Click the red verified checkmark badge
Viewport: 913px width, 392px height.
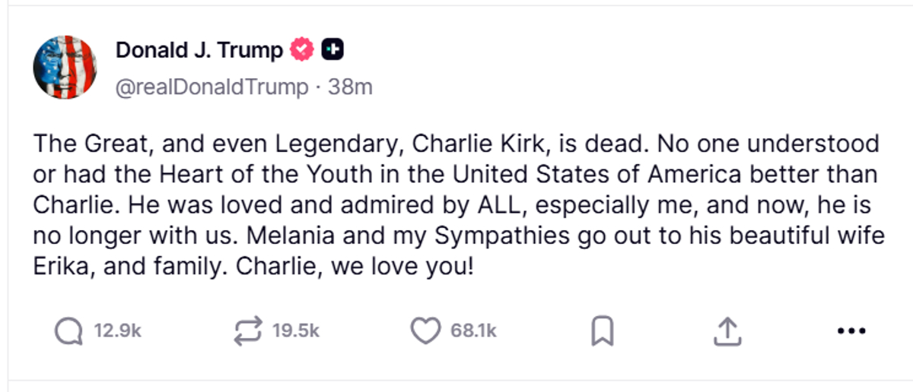click(x=303, y=50)
